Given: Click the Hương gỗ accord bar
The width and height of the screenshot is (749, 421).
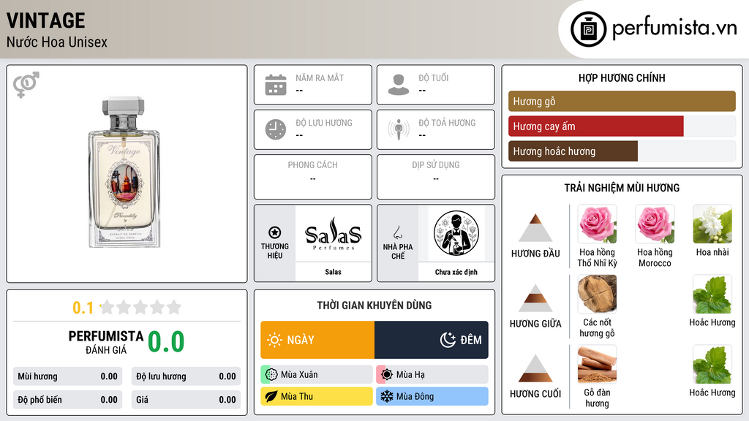Looking at the screenshot, I should (622, 101).
